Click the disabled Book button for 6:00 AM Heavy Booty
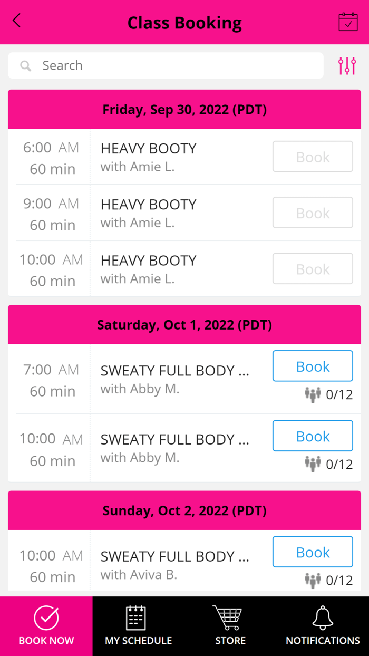Screen dimensions: 369x656 tap(313, 157)
